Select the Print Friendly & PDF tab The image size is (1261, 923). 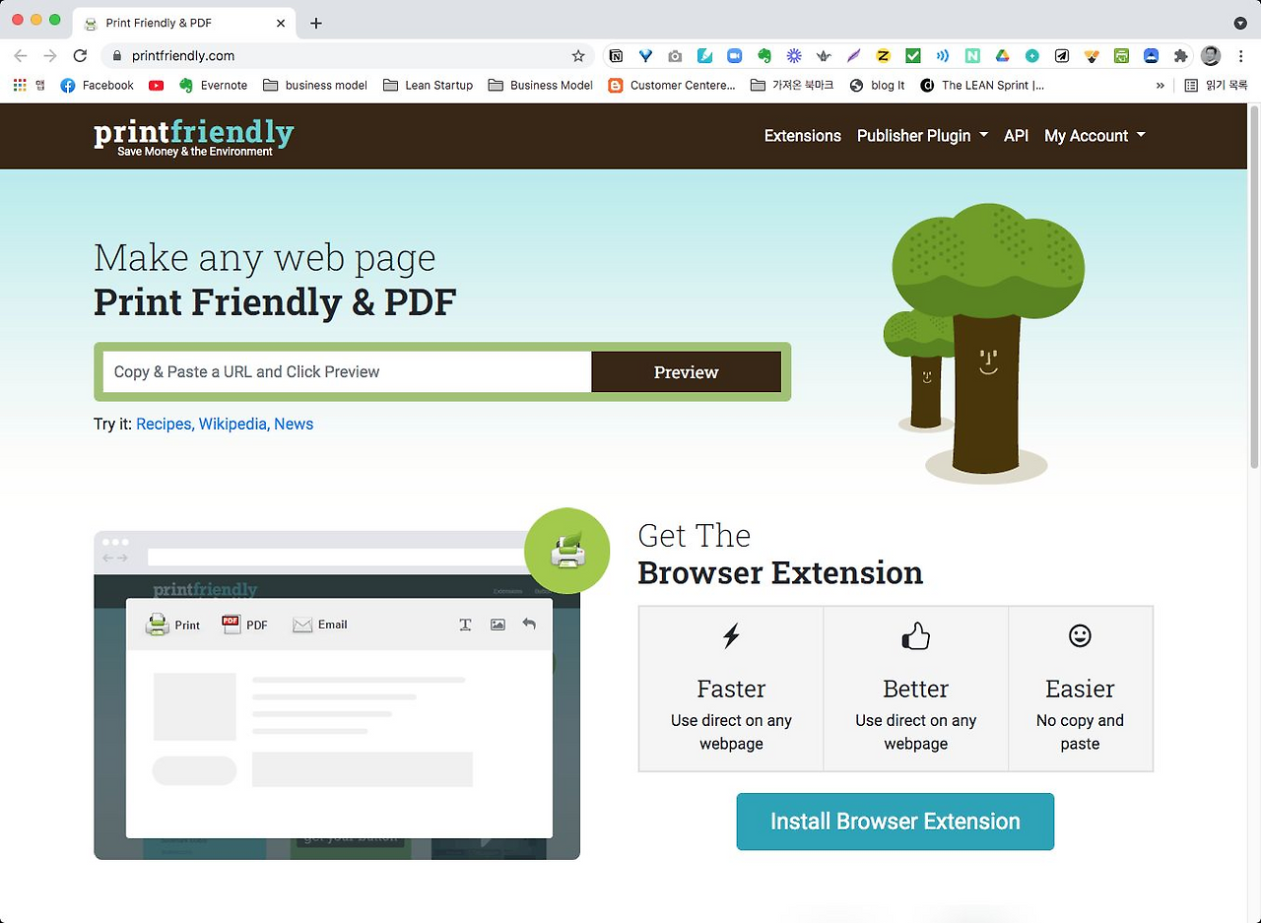click(185, 23)
